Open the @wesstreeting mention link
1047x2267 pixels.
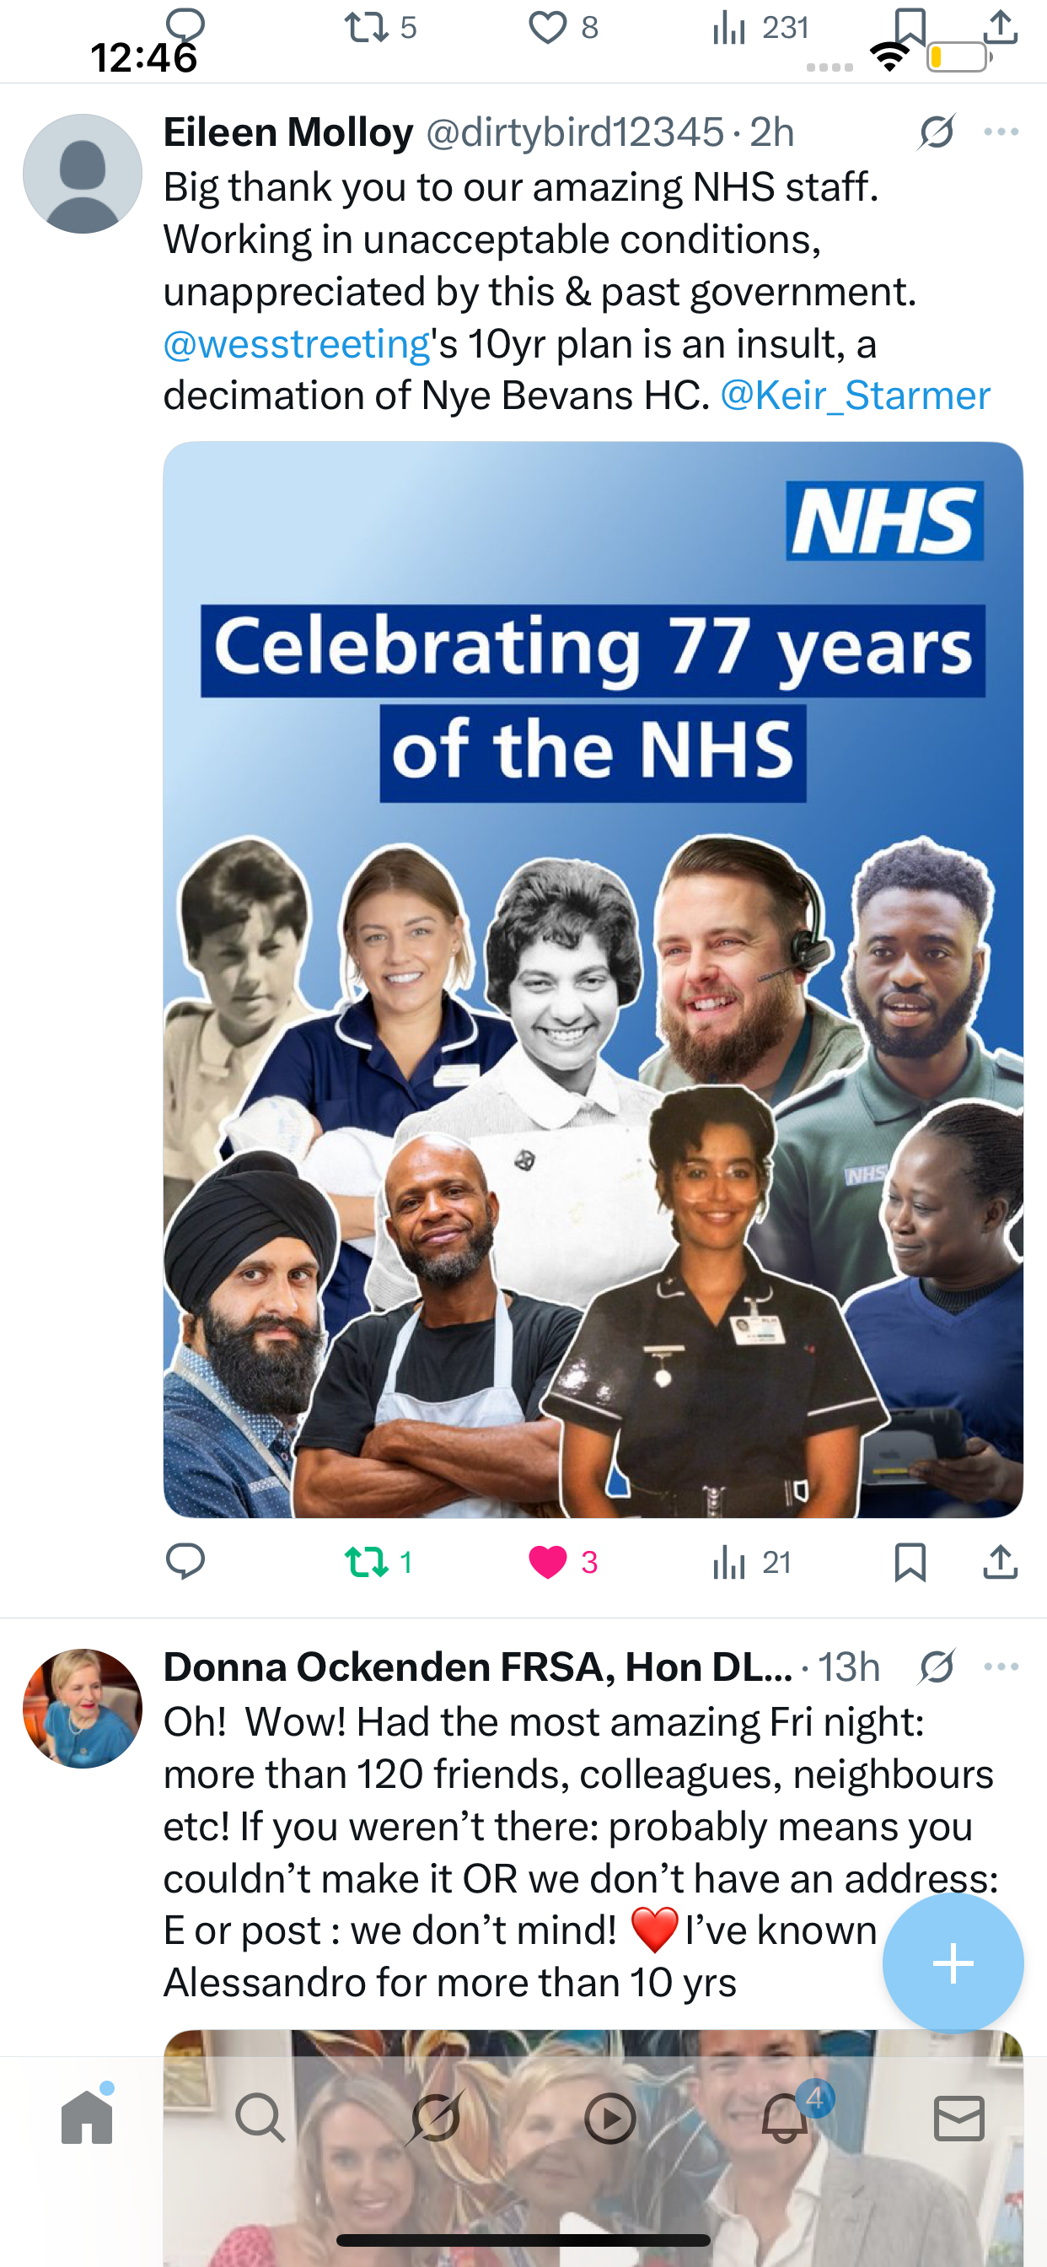click(x=297, y=344)
